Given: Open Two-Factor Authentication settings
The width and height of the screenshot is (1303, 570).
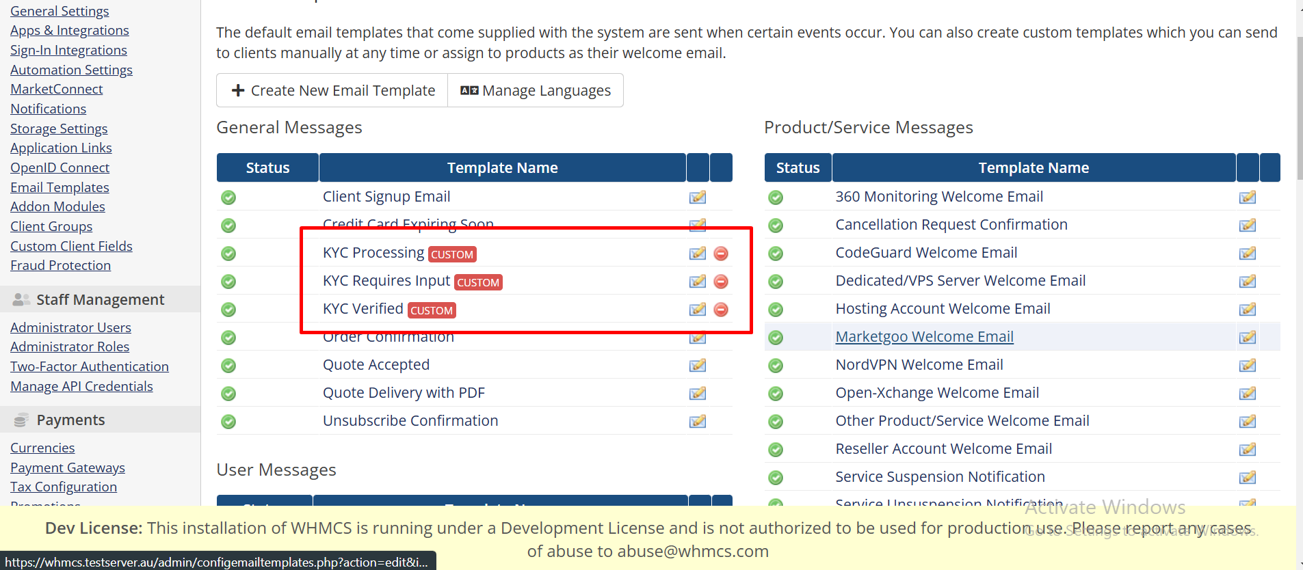Looking at the screenshot, I should [90, 367].
